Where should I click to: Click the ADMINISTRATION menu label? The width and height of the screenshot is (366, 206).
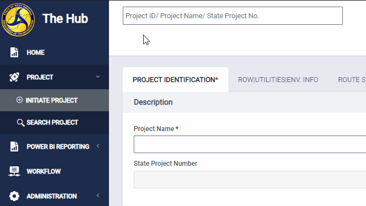52,196
